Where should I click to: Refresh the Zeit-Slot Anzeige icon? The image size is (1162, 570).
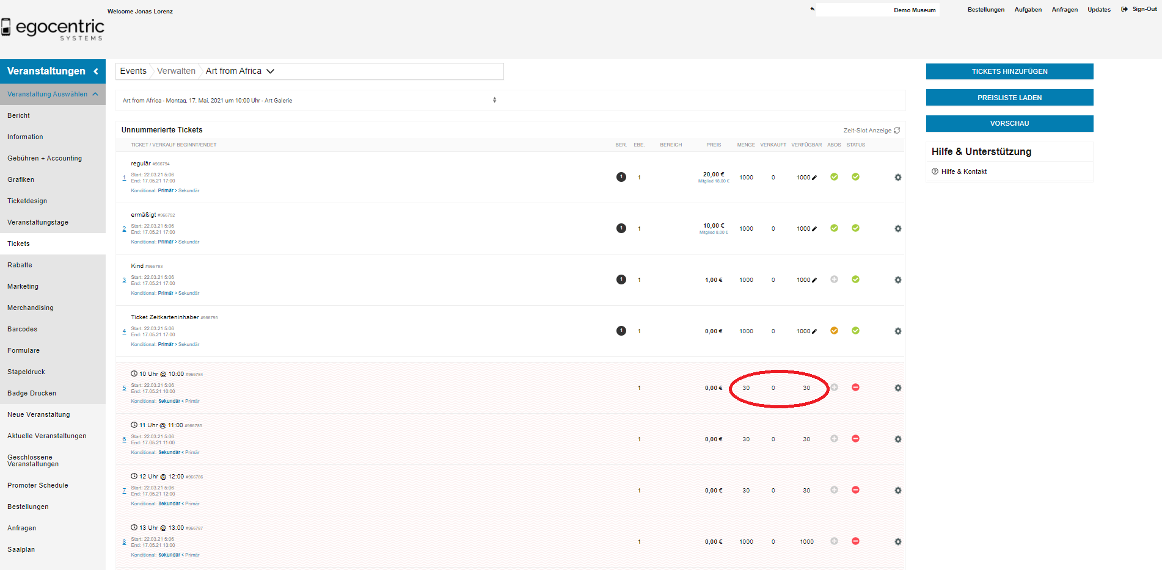(x=897, y=131)
